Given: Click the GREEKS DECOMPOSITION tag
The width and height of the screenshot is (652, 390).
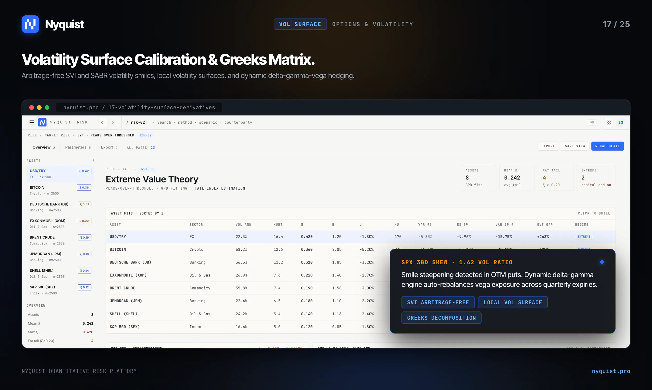Looking at the screenshot, I should (x=442, y=318).
